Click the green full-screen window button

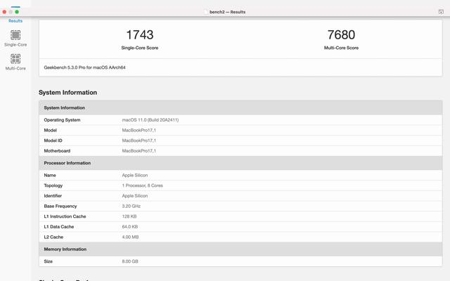point(17,12)
